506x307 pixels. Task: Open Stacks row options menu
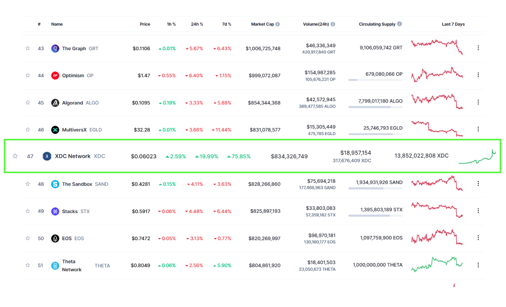coord(478,211)
